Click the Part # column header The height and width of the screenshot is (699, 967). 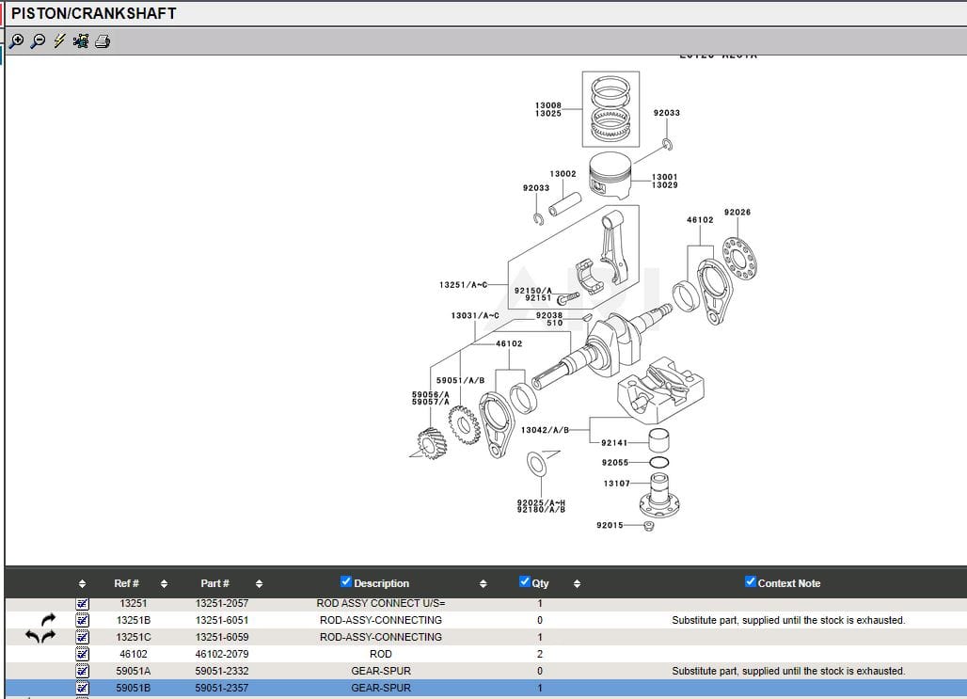[x=214, y=583]
